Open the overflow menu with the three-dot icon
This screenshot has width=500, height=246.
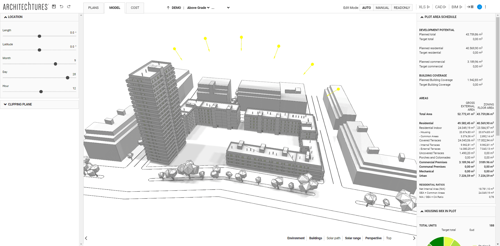point(485,7)
